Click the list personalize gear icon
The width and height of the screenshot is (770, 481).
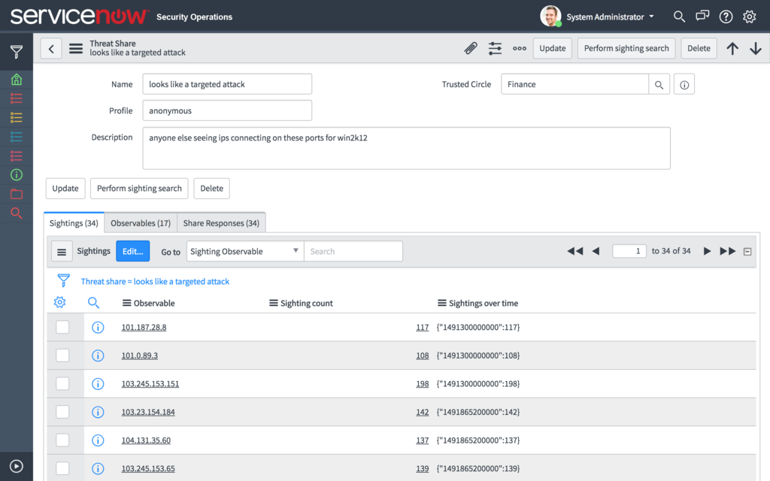(60, 303)
